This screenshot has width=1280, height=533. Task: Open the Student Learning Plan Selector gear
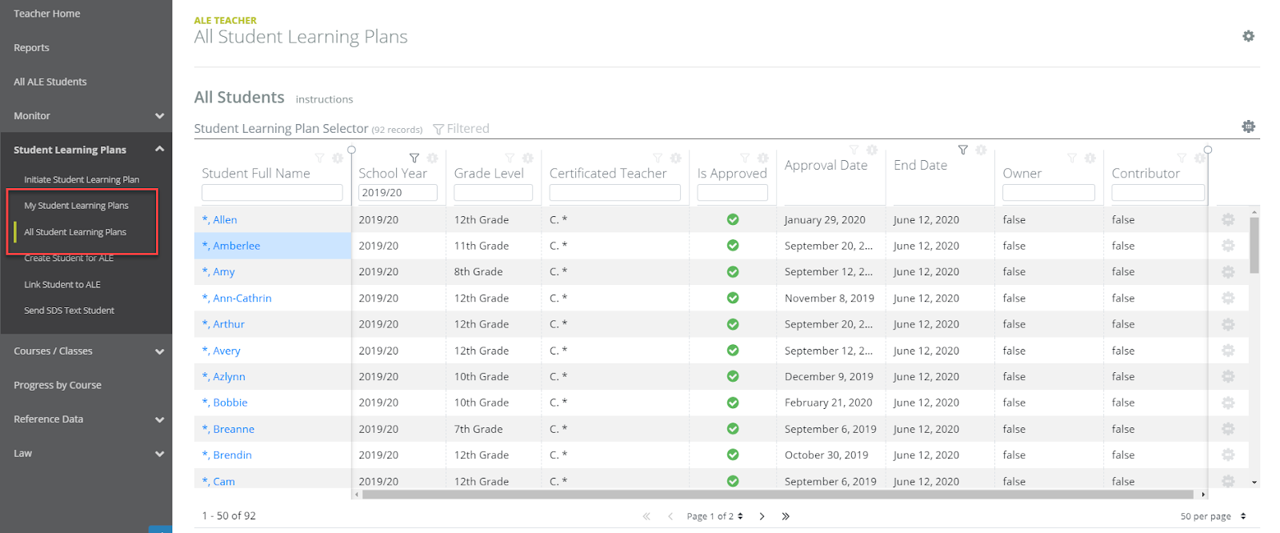1248,126
